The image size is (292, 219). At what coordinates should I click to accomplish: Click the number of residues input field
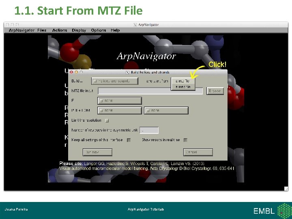tap(149, 130)
